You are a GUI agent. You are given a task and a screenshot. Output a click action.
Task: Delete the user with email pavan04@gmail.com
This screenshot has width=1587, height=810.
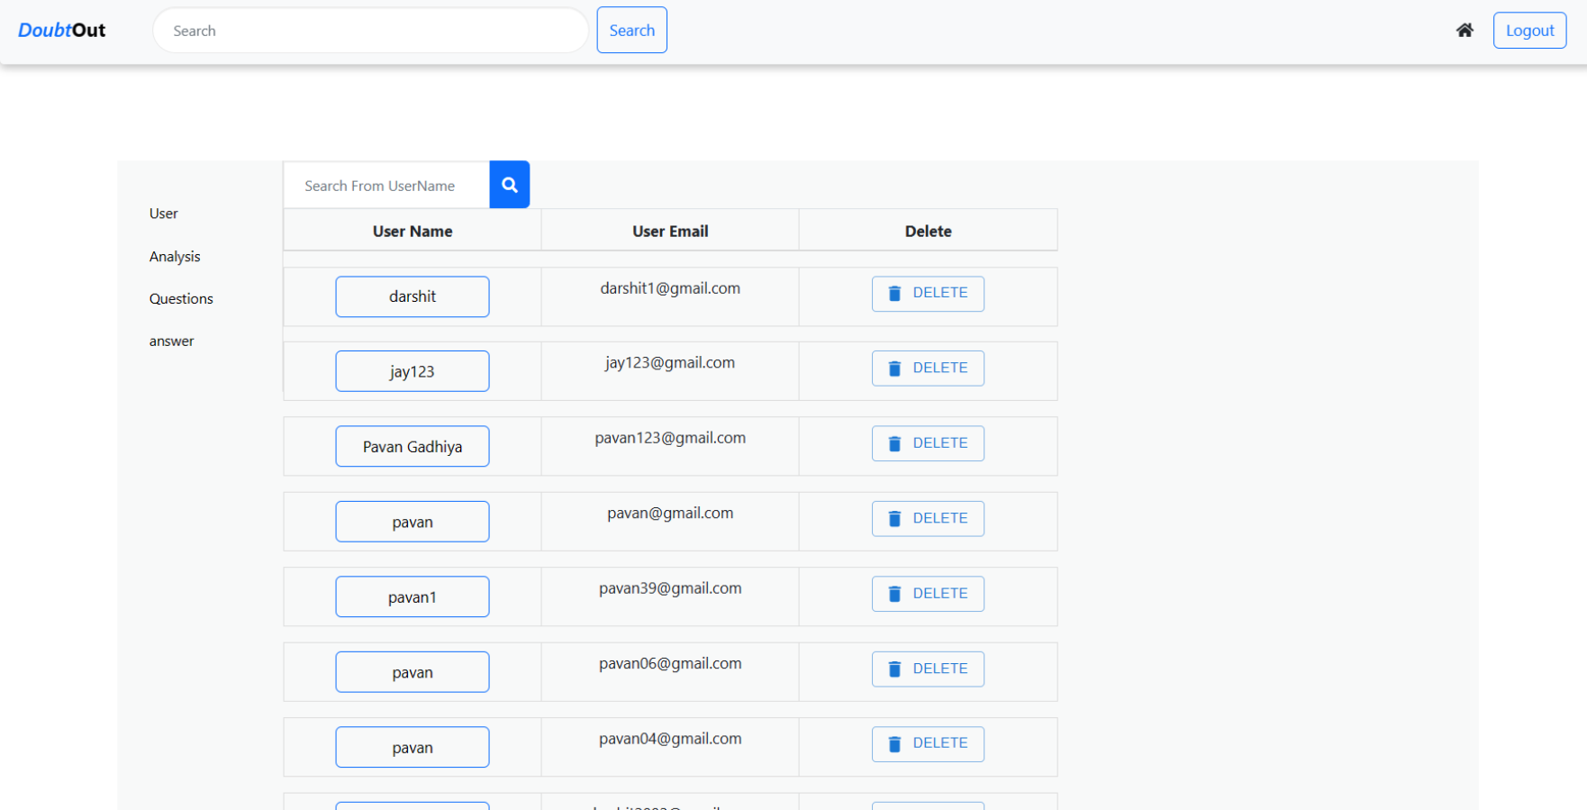(928, 744)
